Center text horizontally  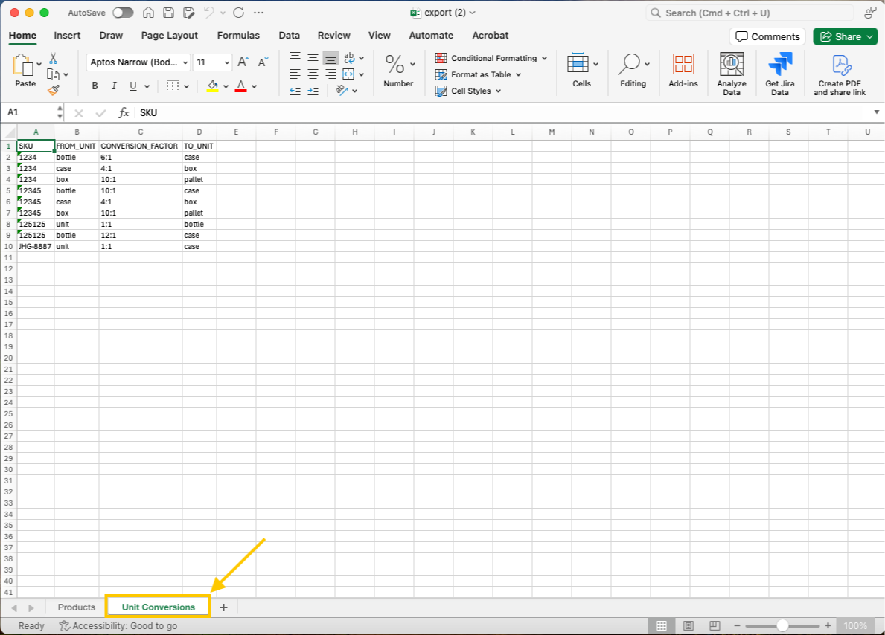click(x=313, y=74)
